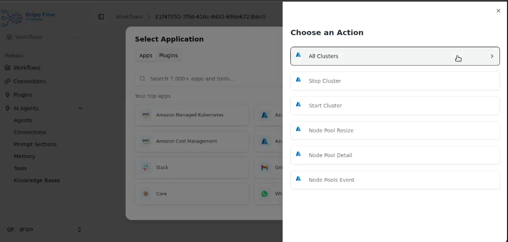Click the Core app icon
This screenshot has height=242, width=508.
point(146,193)
